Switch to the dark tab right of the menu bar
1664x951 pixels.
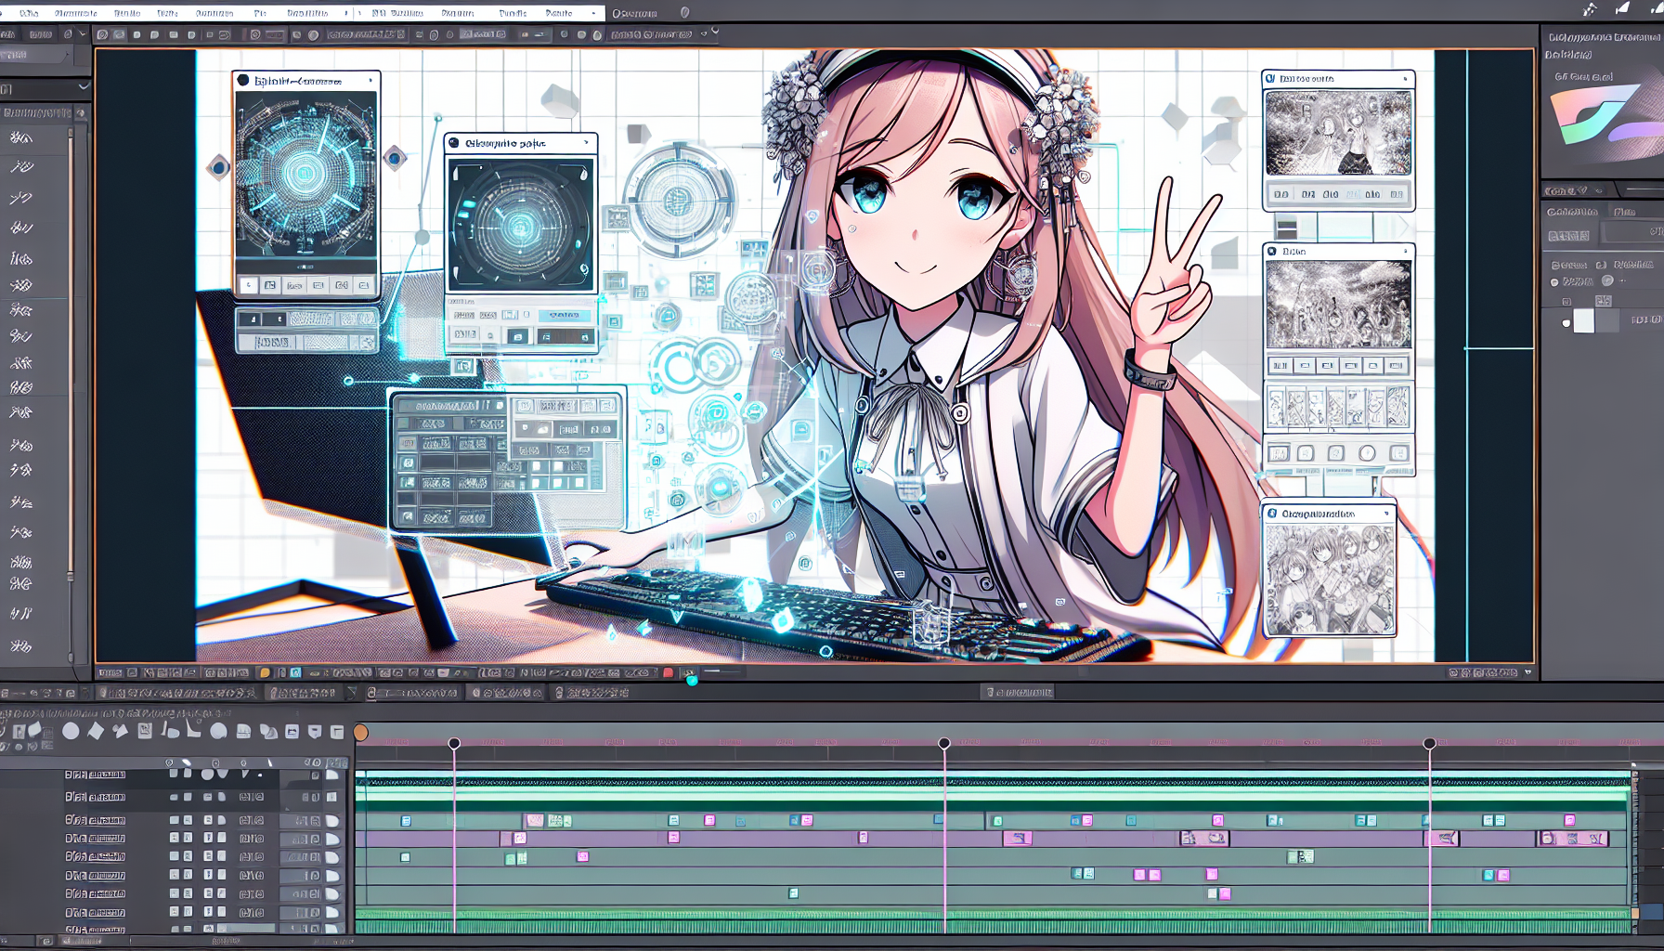point(635,13)
